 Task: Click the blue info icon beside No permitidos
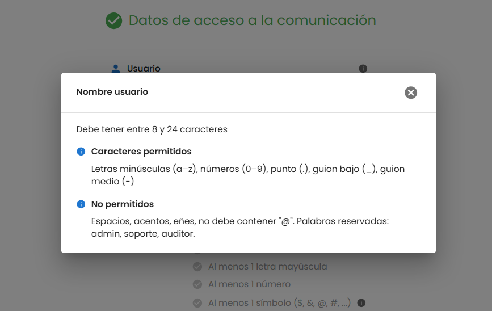[x=81, y=204]
